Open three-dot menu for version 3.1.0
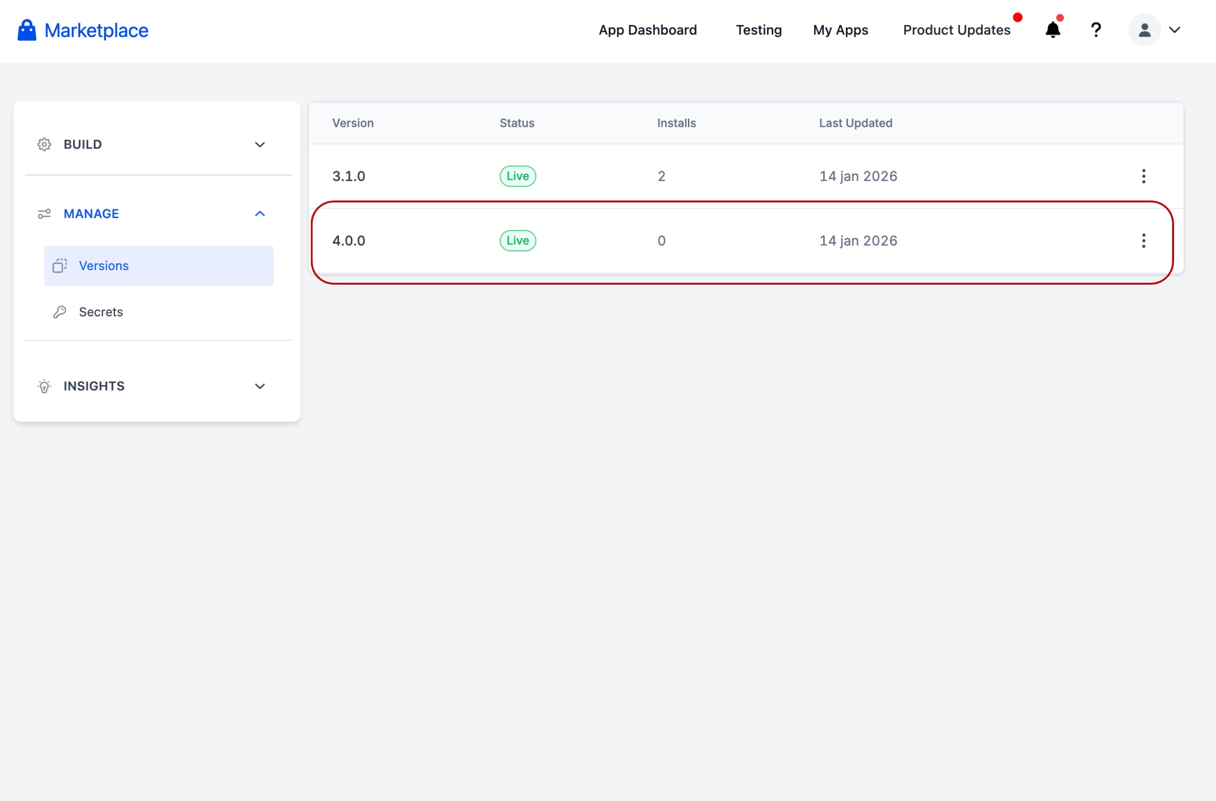This screenshot has height=801, width=1216. click(x=1143, y=176)
